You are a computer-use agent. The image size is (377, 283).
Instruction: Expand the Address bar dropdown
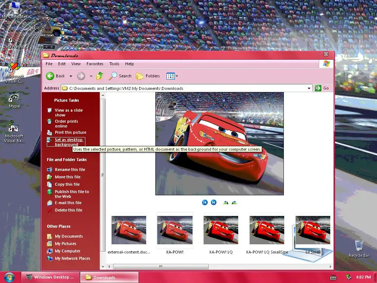click(309, 88)
